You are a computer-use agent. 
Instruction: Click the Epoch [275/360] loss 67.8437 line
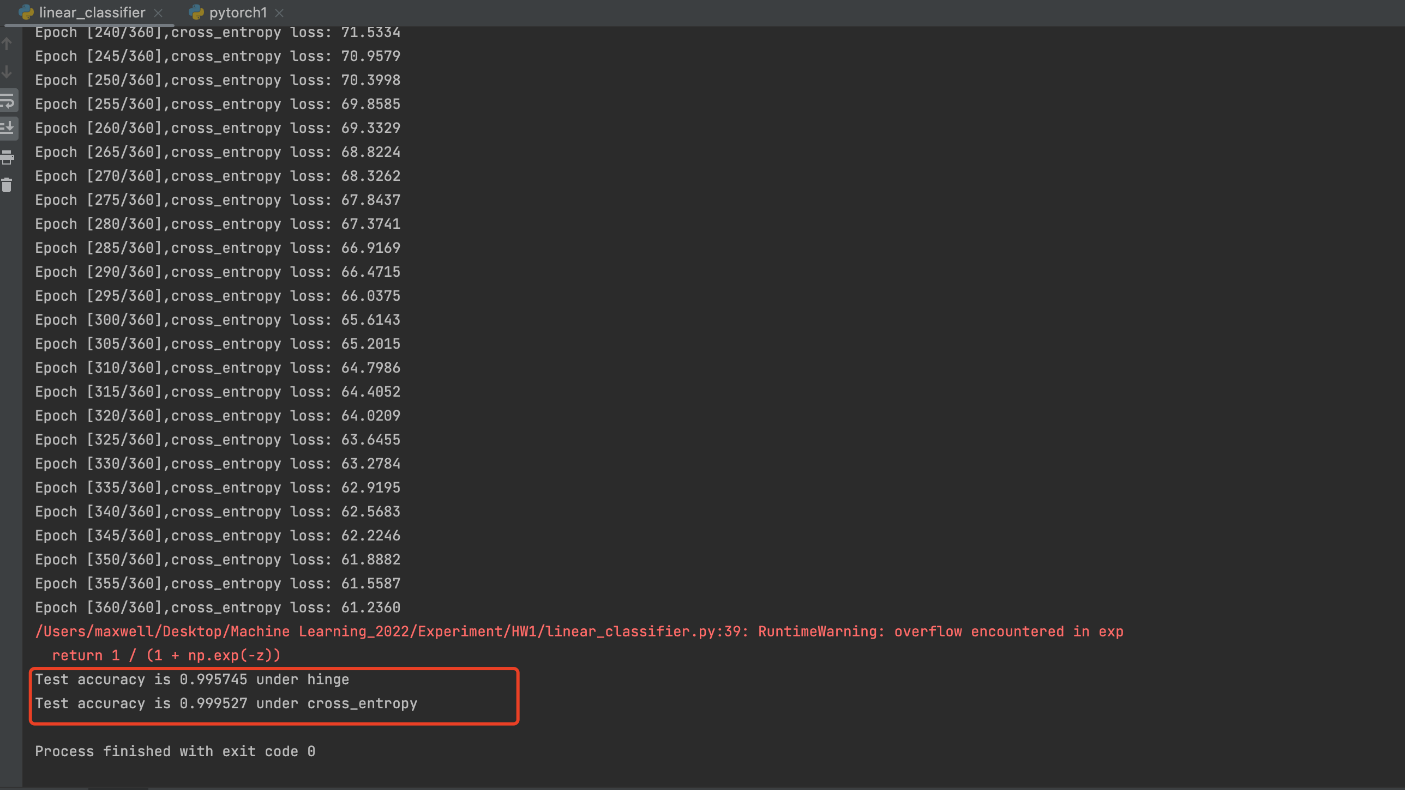pyautogui.click(x=218, y=200)
